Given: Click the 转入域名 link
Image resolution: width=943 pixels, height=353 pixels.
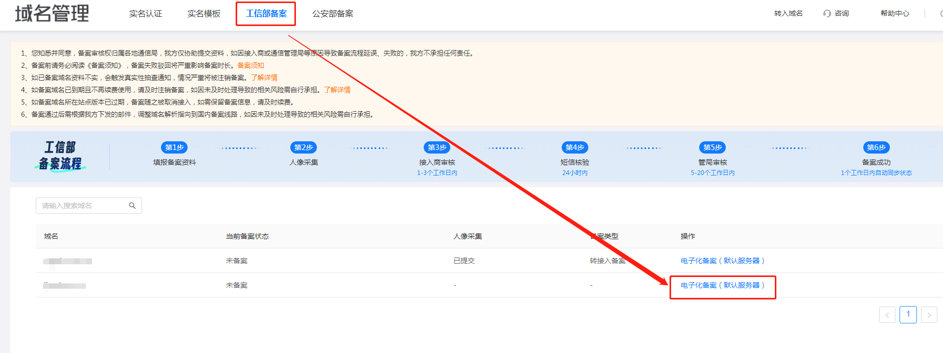Looking at the screenshot, I should tap(788, 14).
